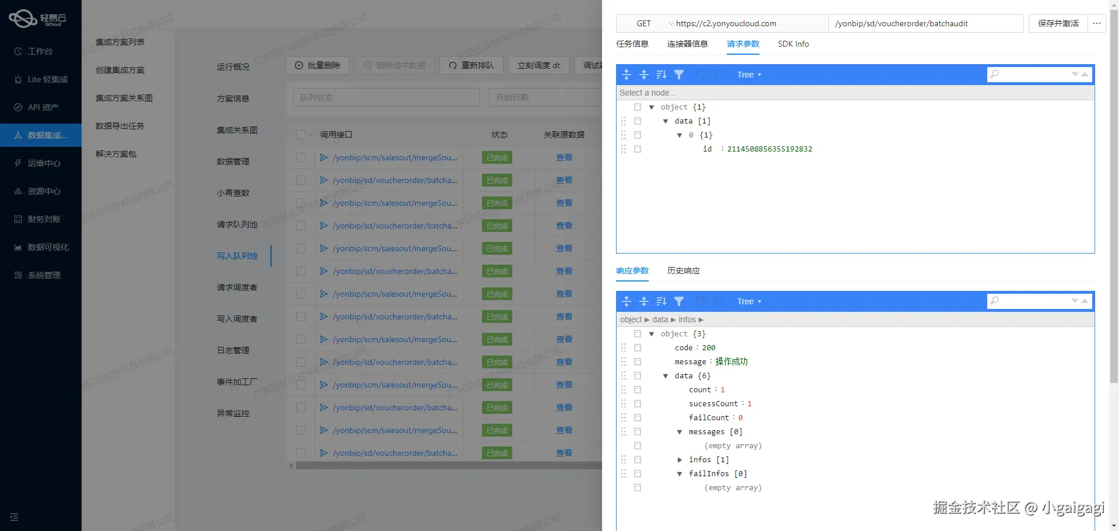This screenshot has width=1119, height=531.
Task: Switch to the 任务信息 tab
Action: (x=632, y=44)
